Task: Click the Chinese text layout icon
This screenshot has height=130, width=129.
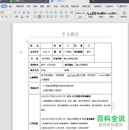Action: coord(55,12)
